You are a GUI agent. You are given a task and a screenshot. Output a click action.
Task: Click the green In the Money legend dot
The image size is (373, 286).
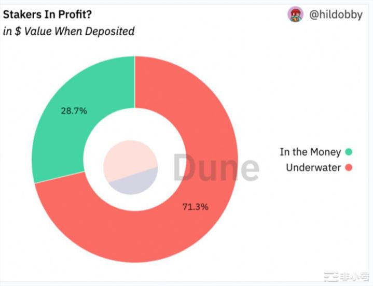[349, 152]
